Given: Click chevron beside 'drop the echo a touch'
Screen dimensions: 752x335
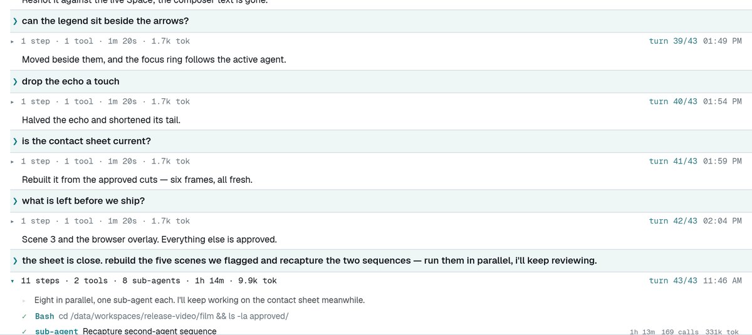Looking at the screenshot, I should tap(15, 81).
